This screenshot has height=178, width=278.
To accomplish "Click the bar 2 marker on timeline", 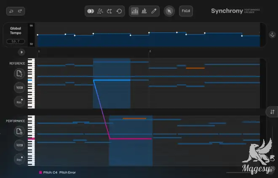I will pyautogui.click(x=150, y=51).
